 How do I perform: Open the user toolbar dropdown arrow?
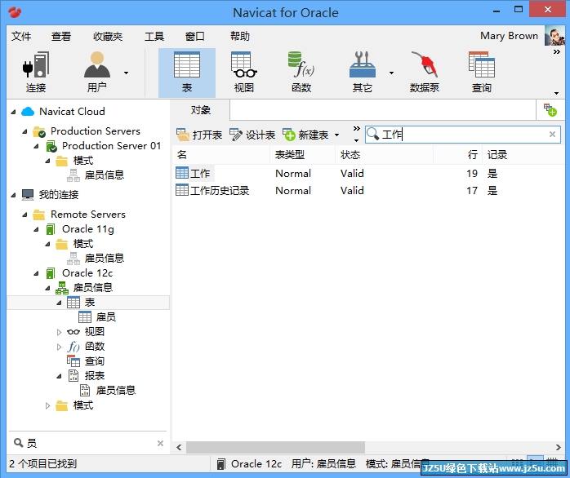126,73
